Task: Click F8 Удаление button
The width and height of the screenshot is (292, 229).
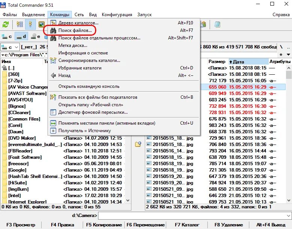Action: [228, 225]
